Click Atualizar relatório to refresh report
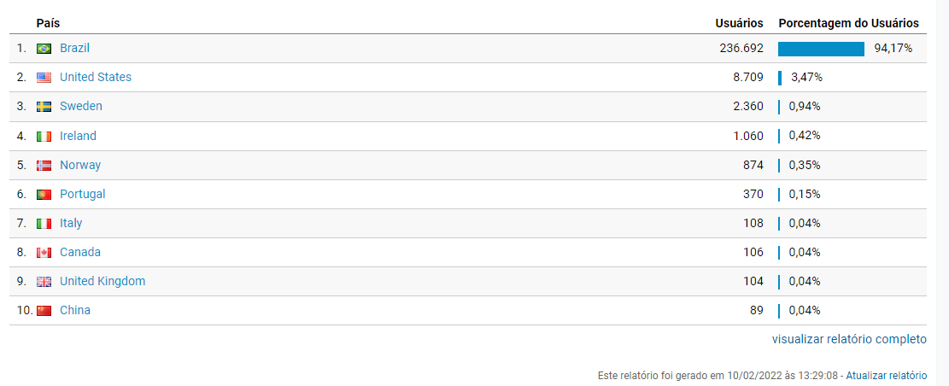The width and height of the screenshot is (949, 386). [886, 376]
